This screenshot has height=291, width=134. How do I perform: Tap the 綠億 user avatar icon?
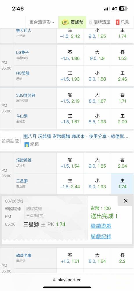(27, 144)
